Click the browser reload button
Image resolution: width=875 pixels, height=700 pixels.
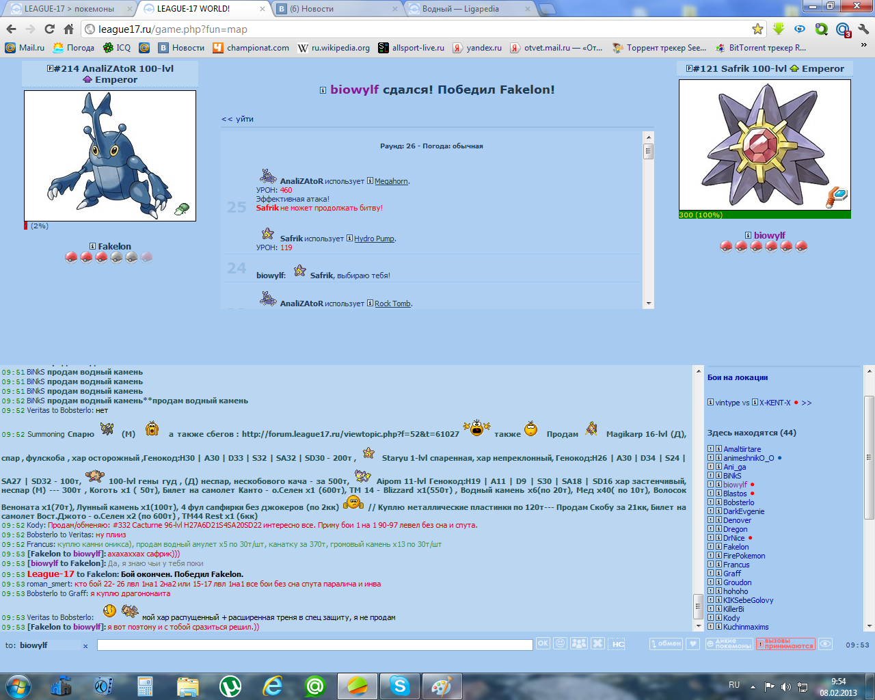tap(49, 29)
